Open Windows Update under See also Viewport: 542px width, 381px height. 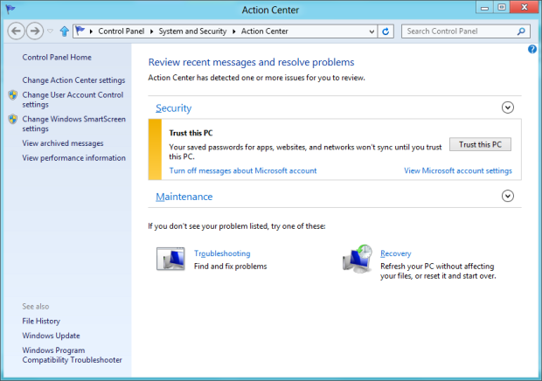tap(52, 336)
